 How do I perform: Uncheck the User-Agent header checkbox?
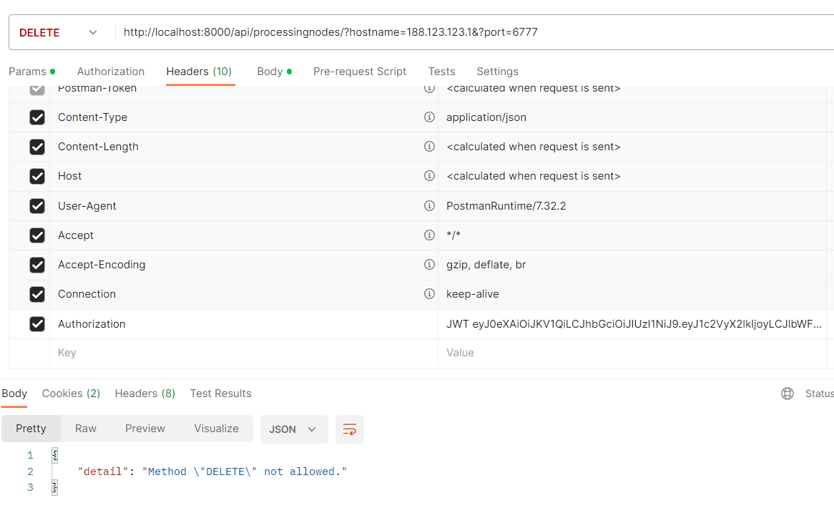(37, 206)
